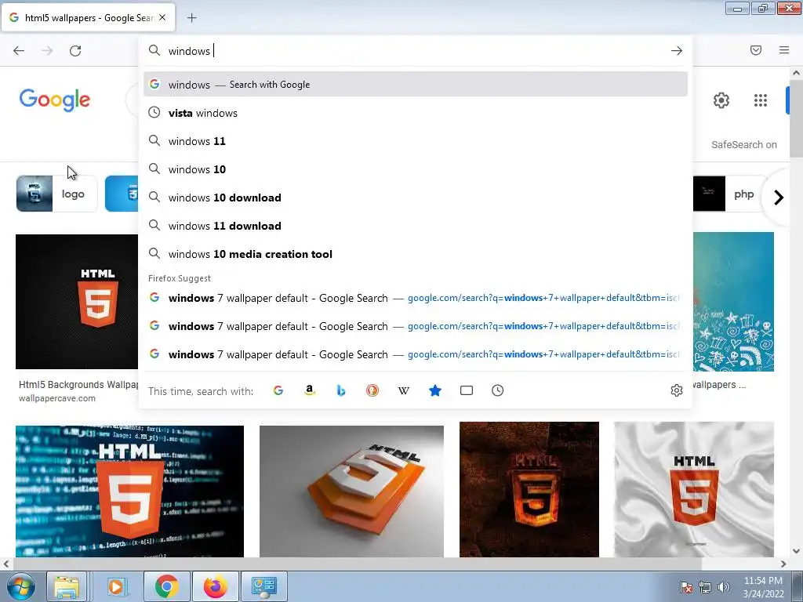
Task: Open the 3D orange HTML5 shield thumbnail
Action: (x=351, y=491)
